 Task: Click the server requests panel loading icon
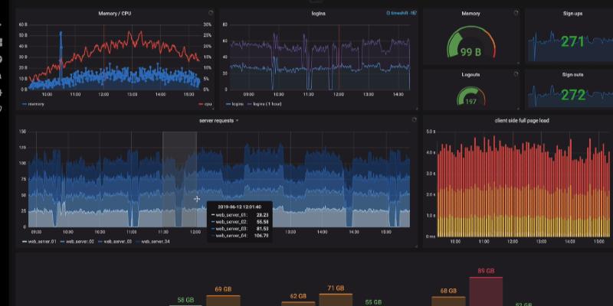[x=414, y=120]
